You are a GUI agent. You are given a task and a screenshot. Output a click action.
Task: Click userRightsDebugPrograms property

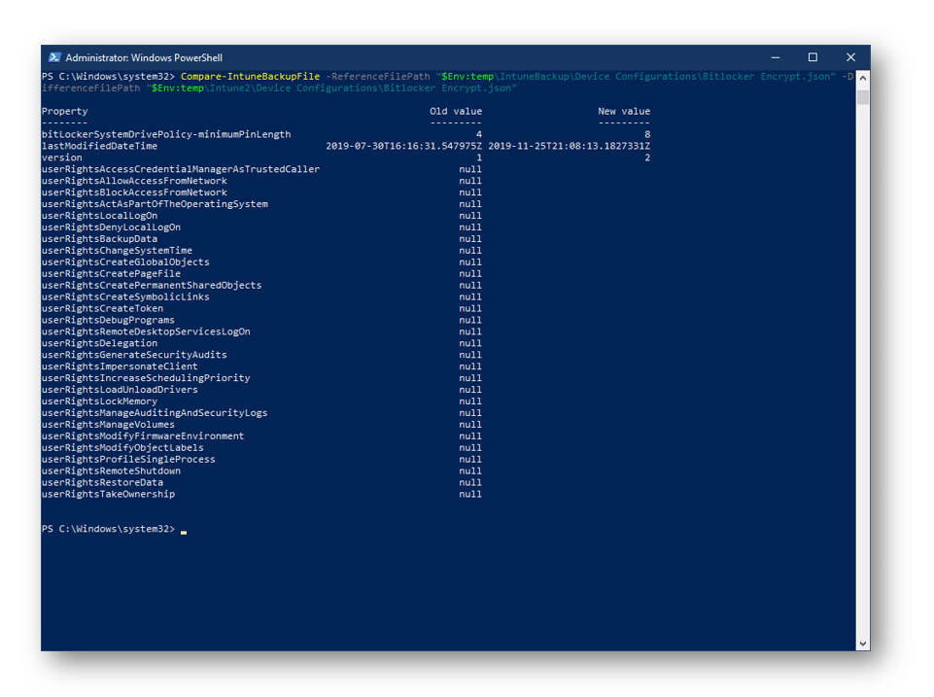pos(109,321)
